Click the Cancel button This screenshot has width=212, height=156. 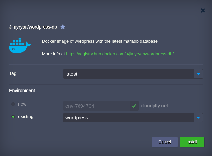(x=165, y=142)
